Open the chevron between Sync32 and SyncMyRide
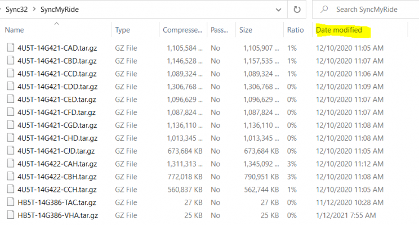Image resolution: width=419 pixels, height=225 pixels. click(34, 10)
